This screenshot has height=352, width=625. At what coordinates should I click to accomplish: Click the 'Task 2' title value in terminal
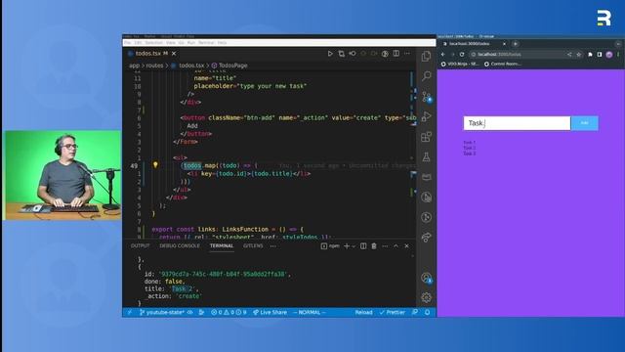(183, 289)
